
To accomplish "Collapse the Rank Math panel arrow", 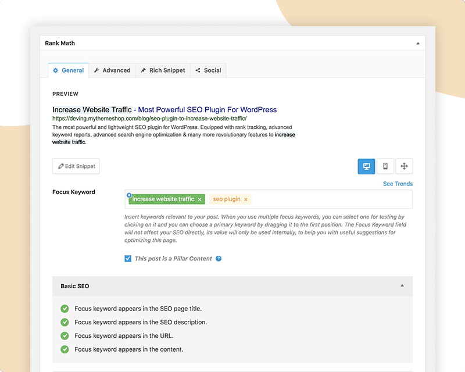I will pos(418,44).
